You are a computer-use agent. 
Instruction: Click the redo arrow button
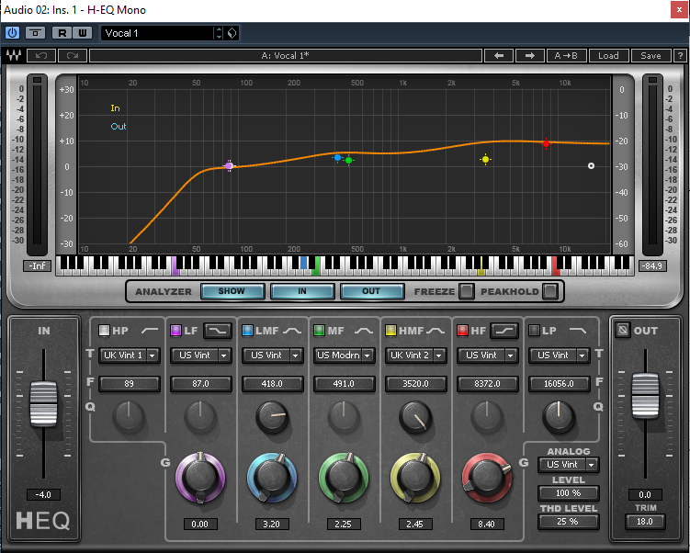tap(73, 55)
